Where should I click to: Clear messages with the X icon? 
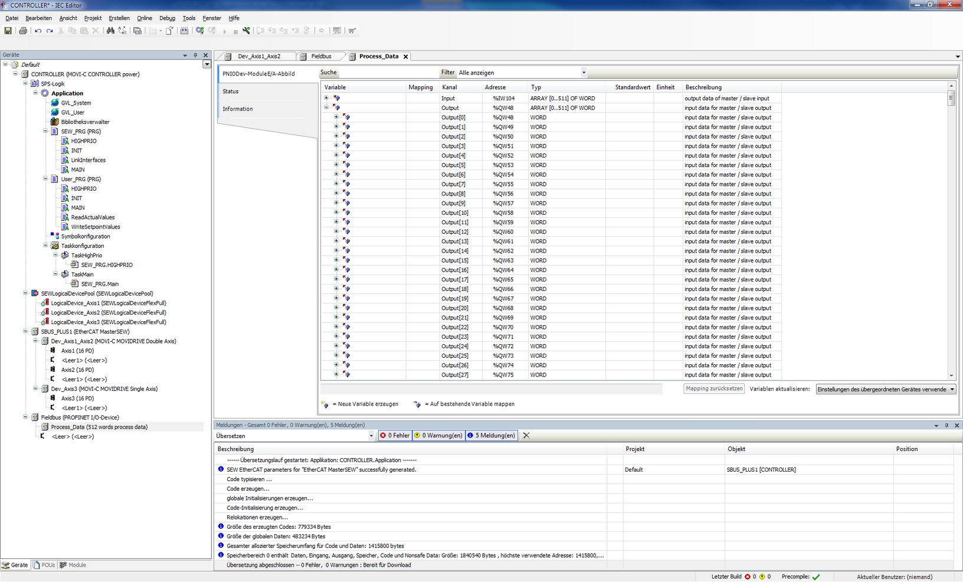click(526, 436)
